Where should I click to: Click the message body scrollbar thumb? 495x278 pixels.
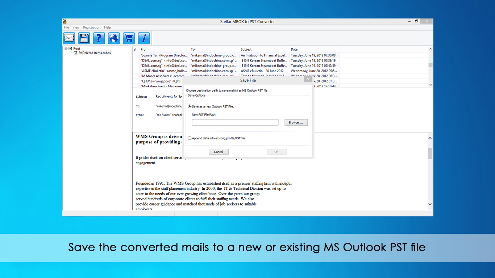[430, 153]
